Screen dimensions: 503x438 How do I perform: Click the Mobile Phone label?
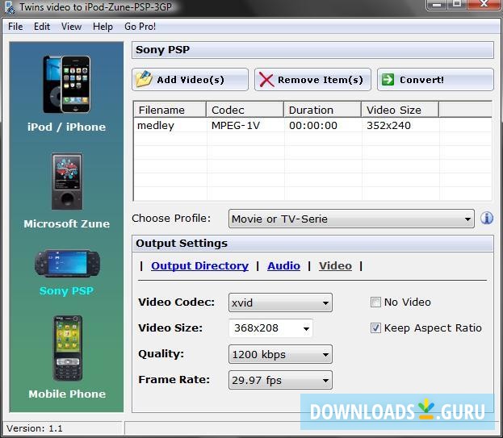[x=67, y=394]
